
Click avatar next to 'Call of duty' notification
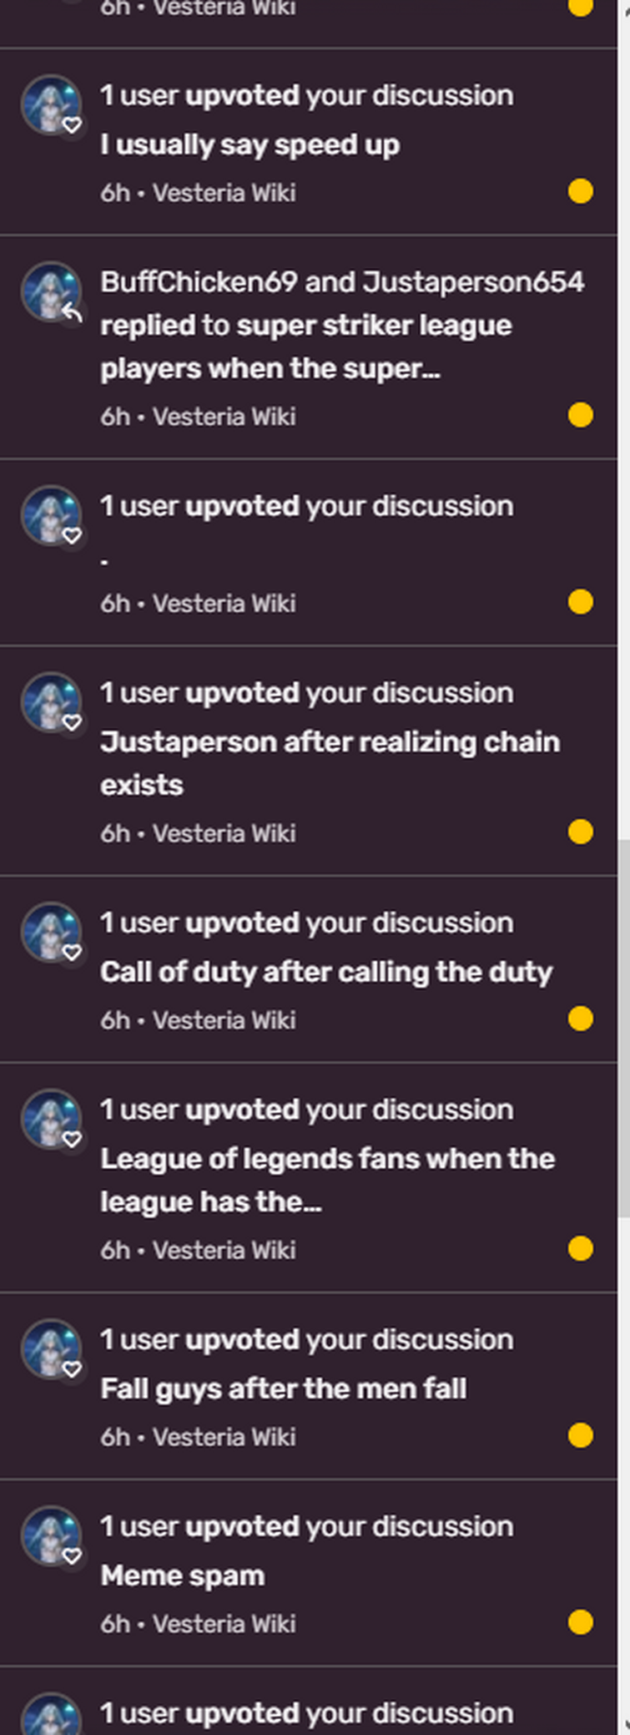point(51,933)
